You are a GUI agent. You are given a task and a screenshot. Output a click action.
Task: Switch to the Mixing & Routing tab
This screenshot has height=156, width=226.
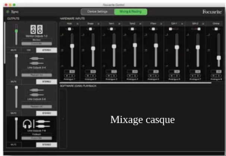point(131,12)
